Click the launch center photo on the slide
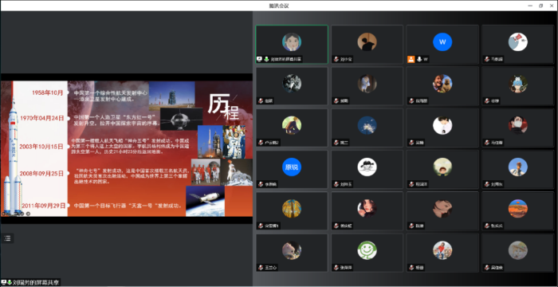The image size is (558, 287). point(172,94)
